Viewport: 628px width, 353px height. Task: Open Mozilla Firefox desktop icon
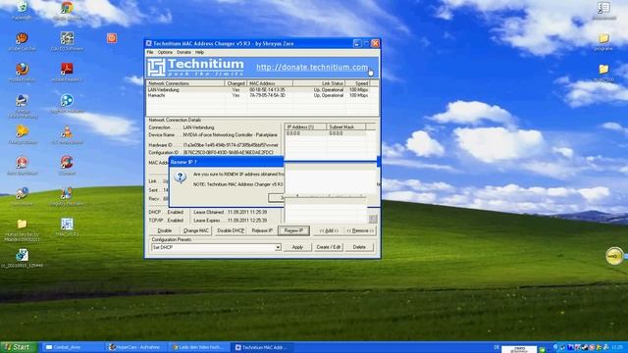pyautogui.click(x=22, y=70)
